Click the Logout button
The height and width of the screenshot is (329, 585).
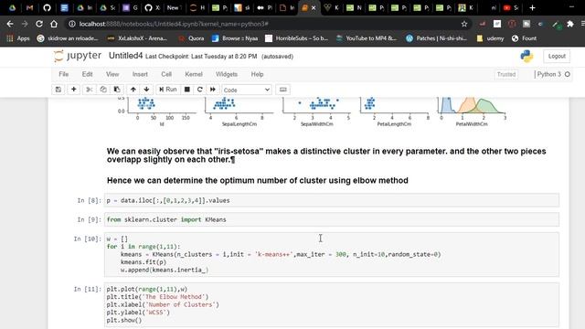point(557,56)
